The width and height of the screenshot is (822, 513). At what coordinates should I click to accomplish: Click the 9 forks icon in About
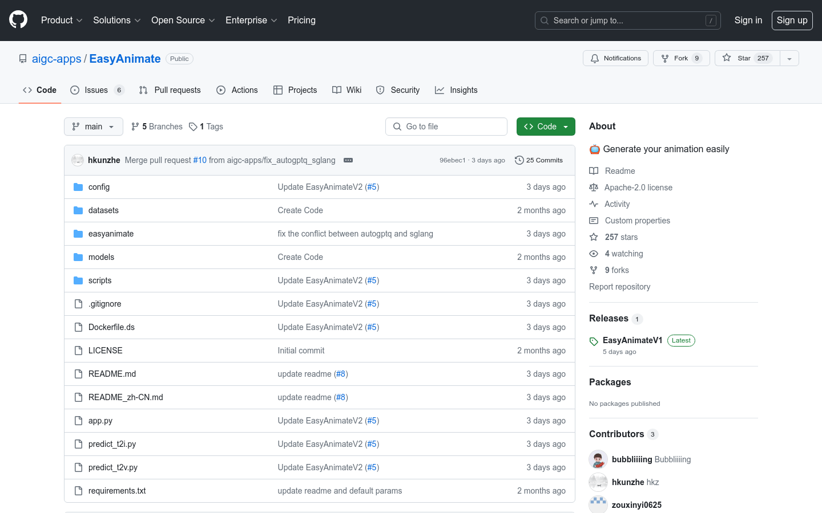tap(594, 270)
